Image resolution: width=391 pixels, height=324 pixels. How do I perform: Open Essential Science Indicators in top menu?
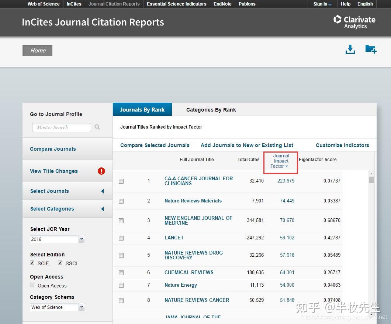click(176, 4)
